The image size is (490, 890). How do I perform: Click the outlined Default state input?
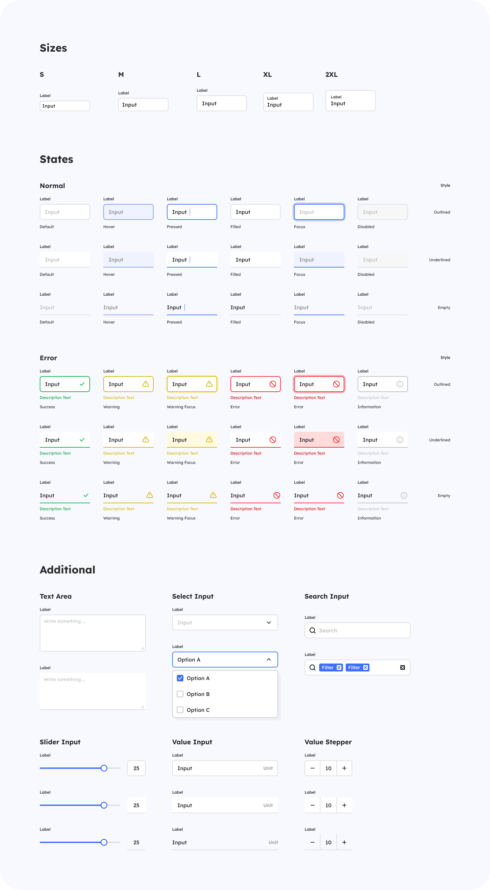pyautogui.click(x=65, y=212)
